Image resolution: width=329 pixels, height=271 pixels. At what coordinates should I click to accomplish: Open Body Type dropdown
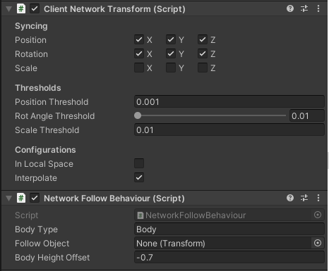click(229, 229)
